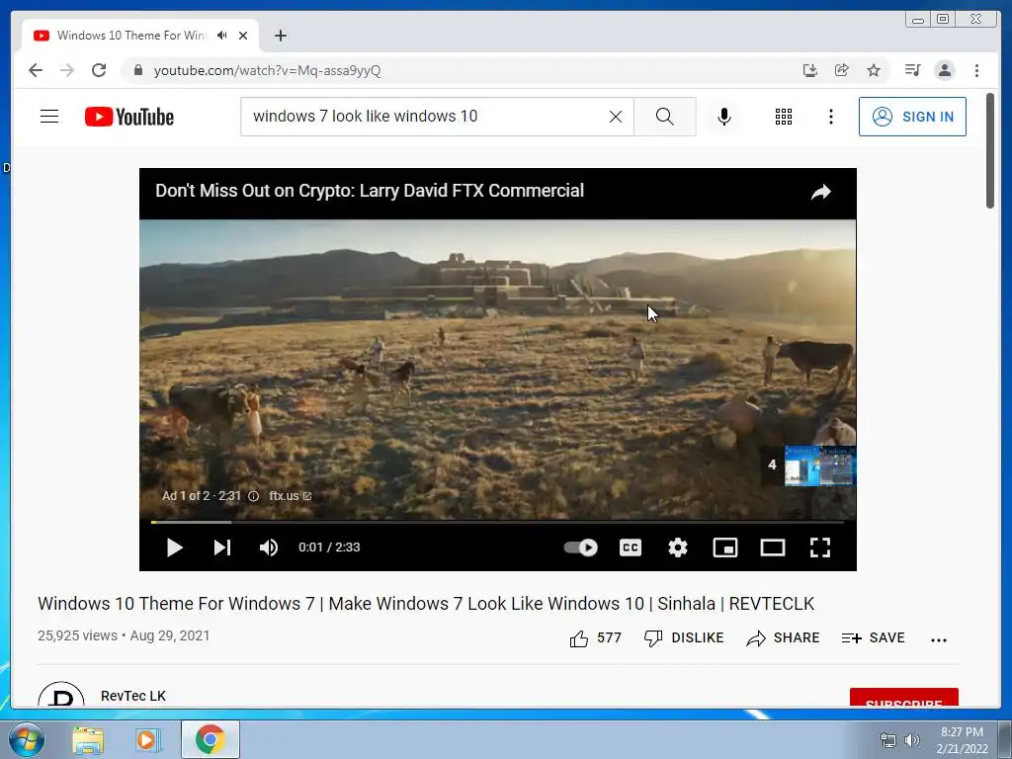Image resolution: width=1012 pixels, height=759 pixels.
Task: Mute the tab via speaker icon
Action: (222, 35)
